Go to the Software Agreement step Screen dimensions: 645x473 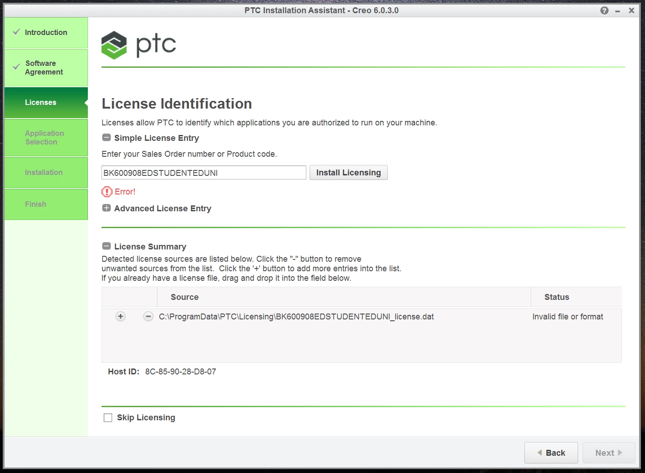(46, 68)
